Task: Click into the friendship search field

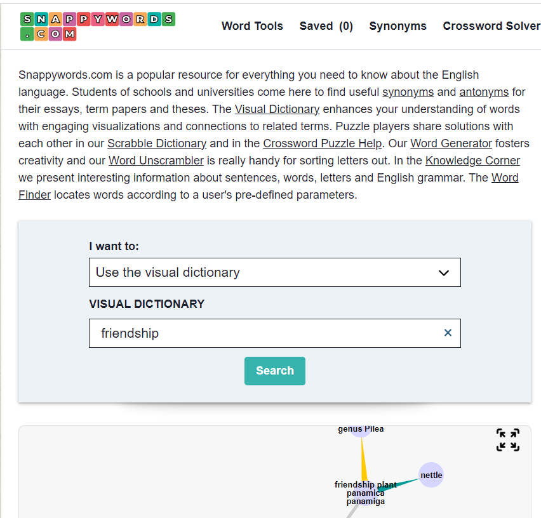Action: [x=267, y=333]
